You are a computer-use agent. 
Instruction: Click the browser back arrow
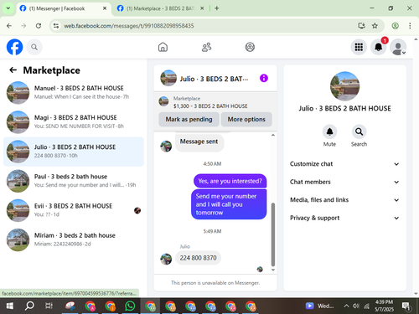(x=9, y=26)
